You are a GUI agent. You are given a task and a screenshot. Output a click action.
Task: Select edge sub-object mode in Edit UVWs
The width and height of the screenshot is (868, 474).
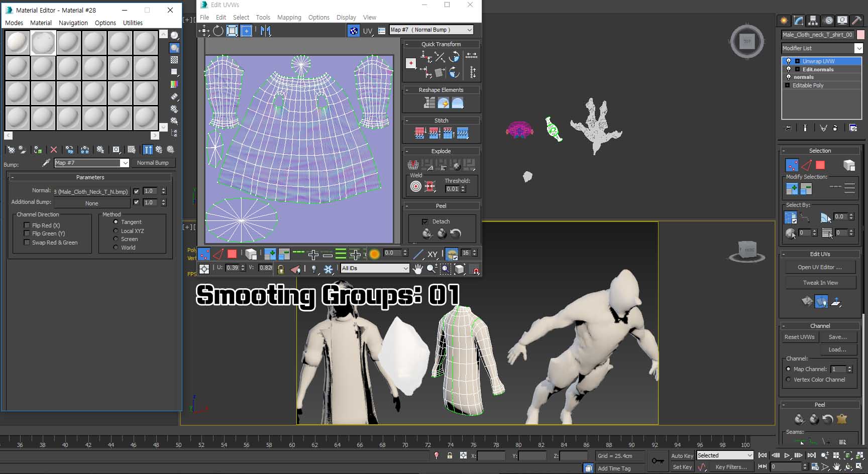pos(218,254)
